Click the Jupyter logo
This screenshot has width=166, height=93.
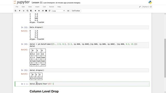(x=22, y=2)
